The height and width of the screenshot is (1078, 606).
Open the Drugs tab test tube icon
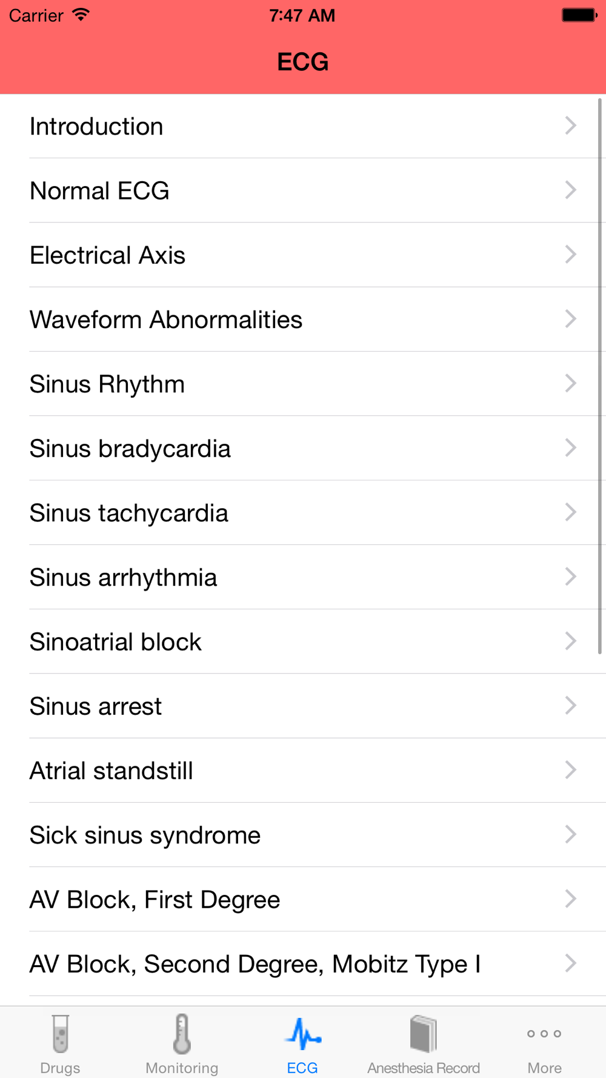pyautogui.click(x=60, y=1034)
